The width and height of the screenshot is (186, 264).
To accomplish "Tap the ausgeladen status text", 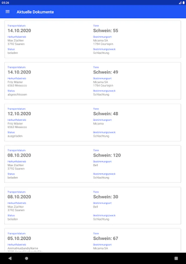I will [x=15, y=136].
